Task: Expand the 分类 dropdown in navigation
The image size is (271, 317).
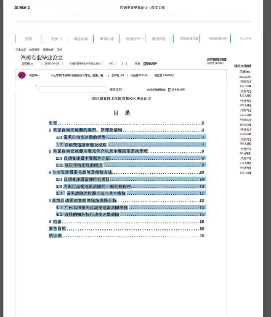Action: (x=56, y=39)
